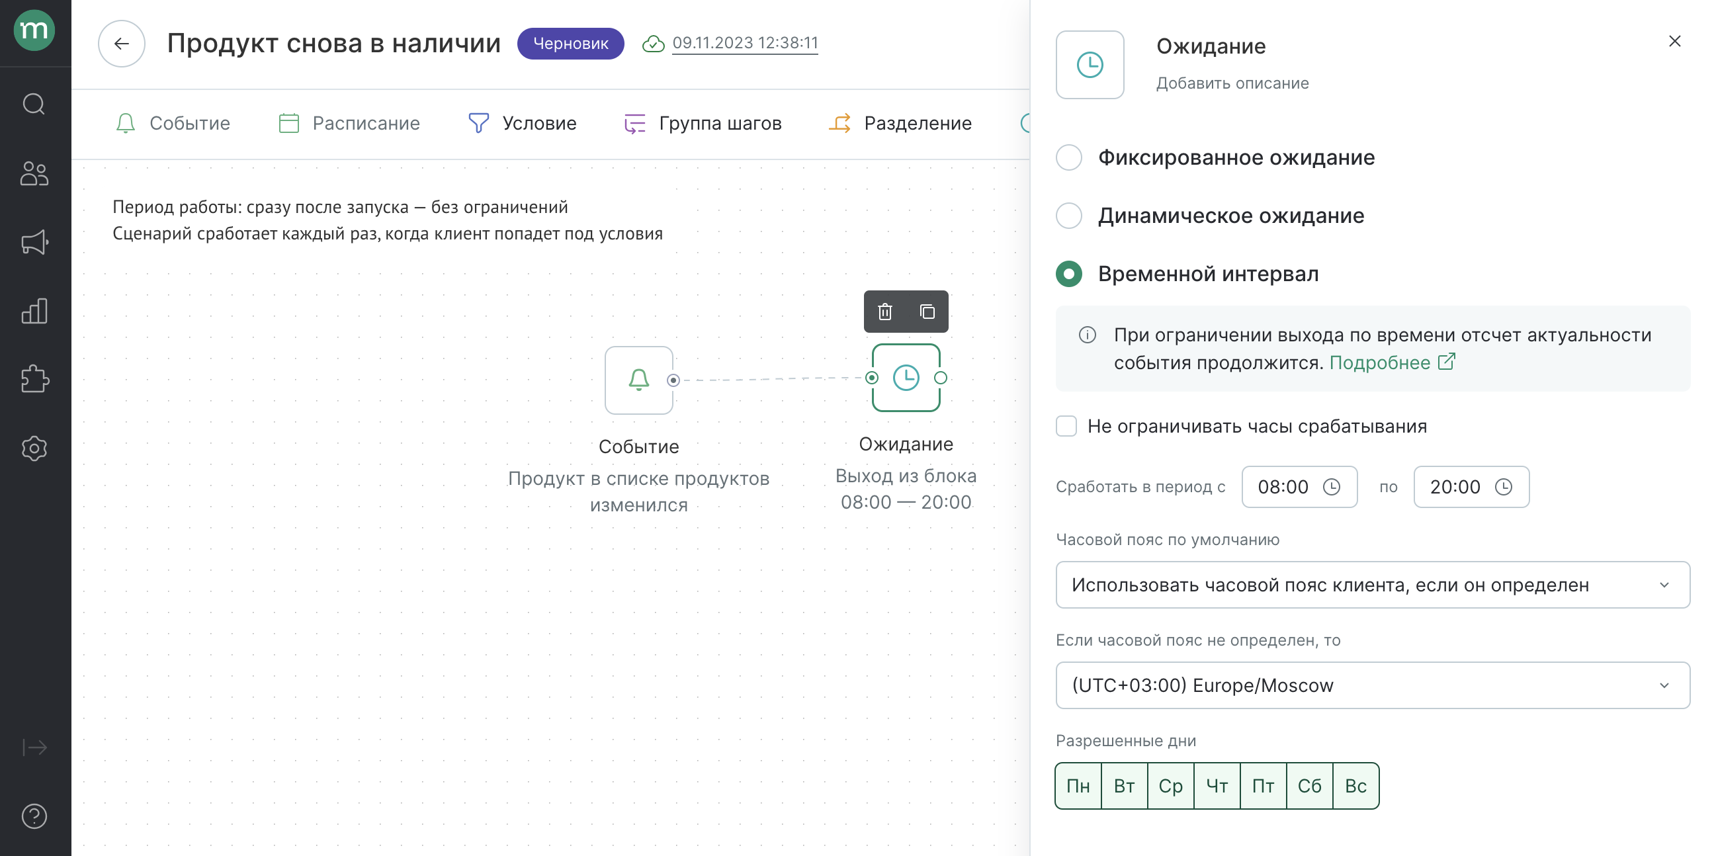Duplicate the wait block with copy icon

[927, 312]
